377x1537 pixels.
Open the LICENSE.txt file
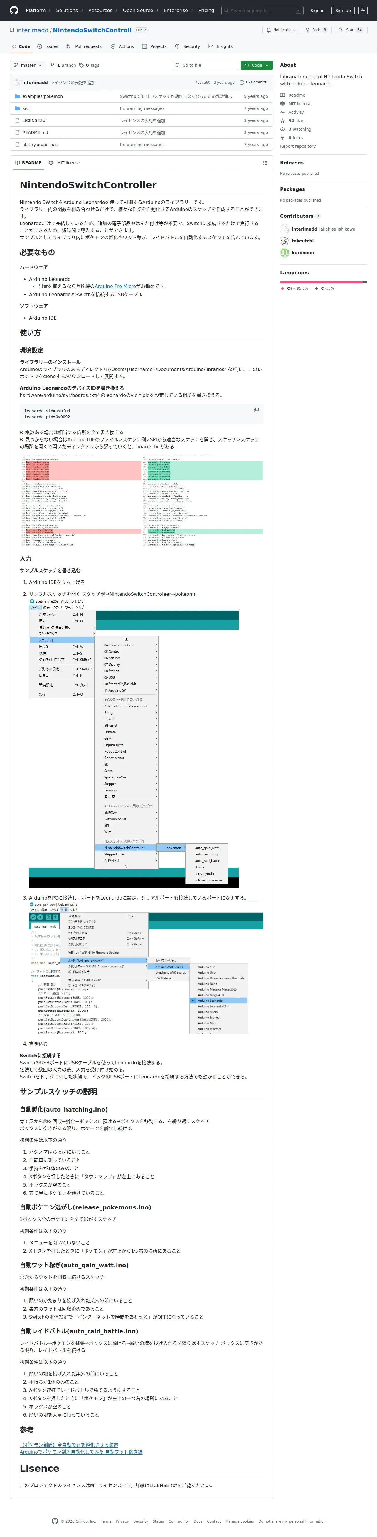35,120
